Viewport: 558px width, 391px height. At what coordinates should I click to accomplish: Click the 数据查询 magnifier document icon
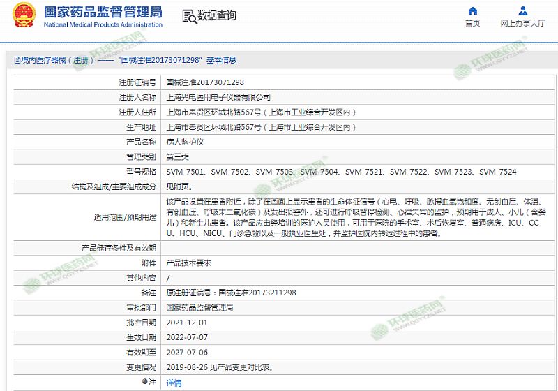[188, 16]
